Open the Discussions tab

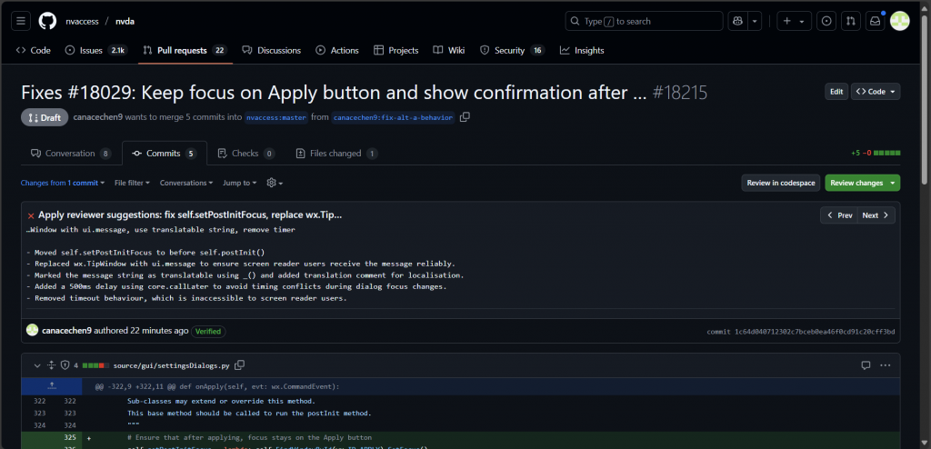(x=271, y=51)
